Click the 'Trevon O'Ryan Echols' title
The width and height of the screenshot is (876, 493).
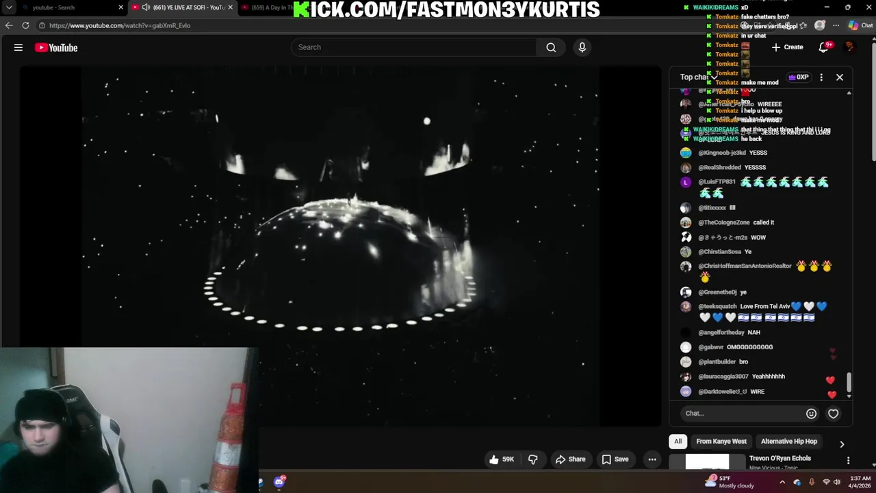click(x=780, y=458)
